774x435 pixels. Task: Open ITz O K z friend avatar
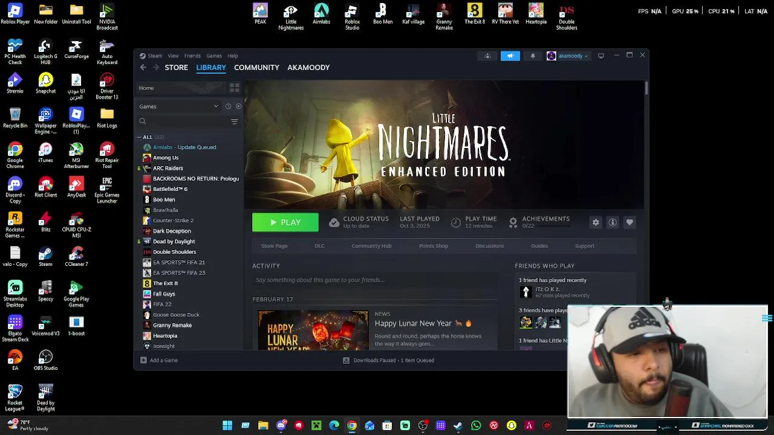click(526, 292)
